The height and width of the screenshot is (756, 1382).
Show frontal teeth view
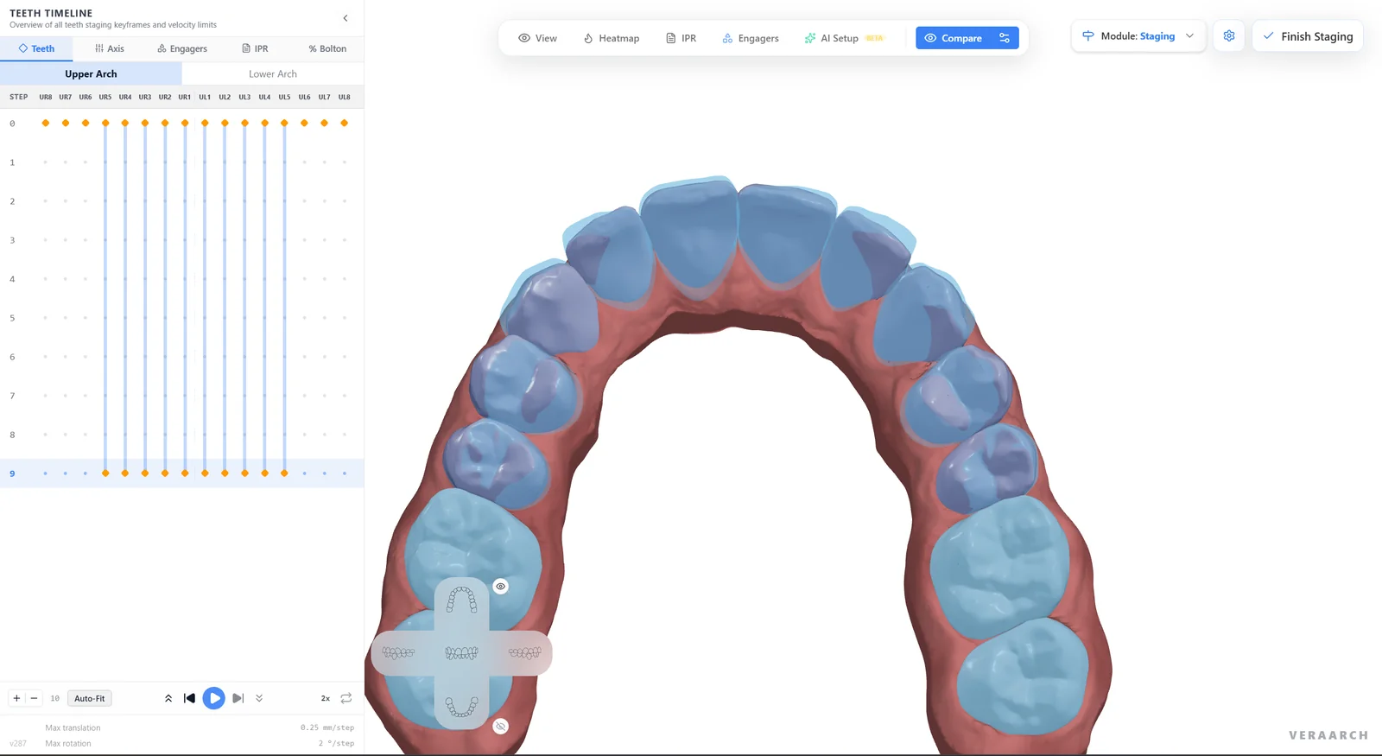point(461,653)
